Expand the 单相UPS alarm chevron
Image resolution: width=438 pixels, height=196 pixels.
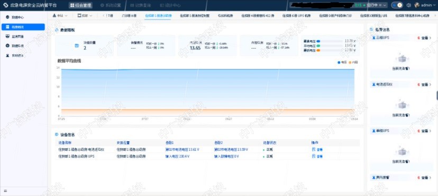coord(431,131)
